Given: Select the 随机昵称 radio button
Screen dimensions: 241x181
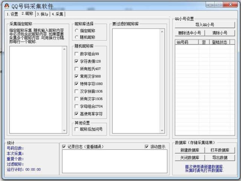Looking at the screenshot, I should (85, 37).
